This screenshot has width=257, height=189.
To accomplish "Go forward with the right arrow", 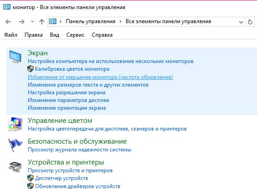I will (21, 22).
